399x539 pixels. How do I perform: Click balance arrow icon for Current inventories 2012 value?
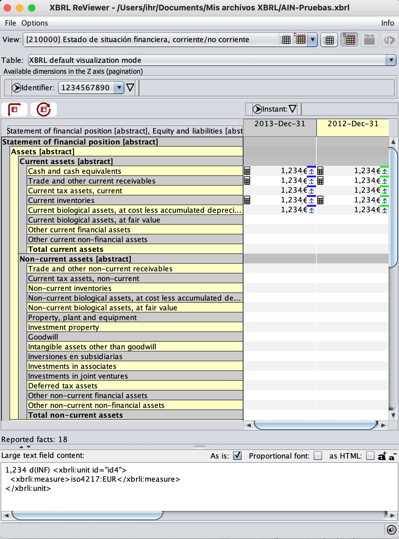tap(384, 200)
